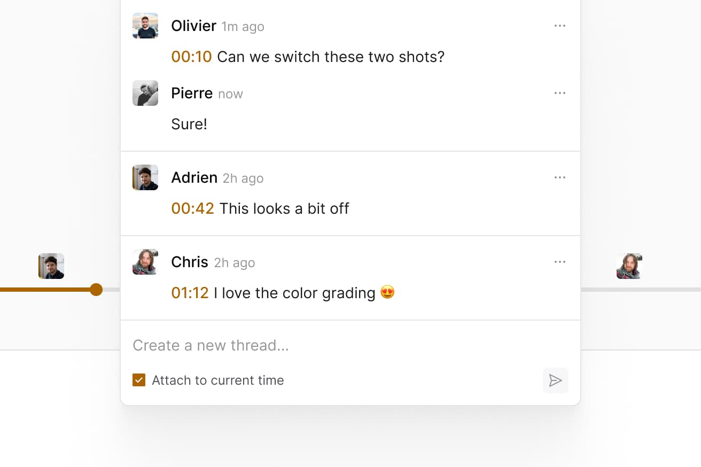Click Pierre's avatar in the thread

(145, 93)
